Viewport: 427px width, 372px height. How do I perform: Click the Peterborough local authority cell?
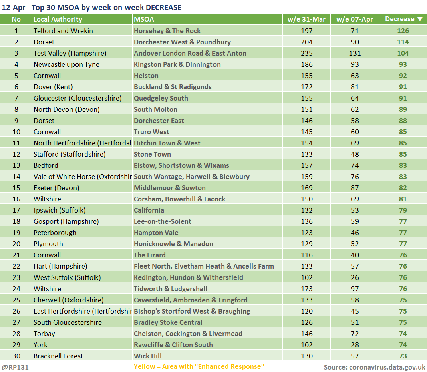click(55, 233)
